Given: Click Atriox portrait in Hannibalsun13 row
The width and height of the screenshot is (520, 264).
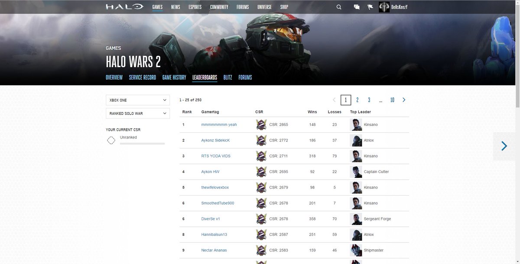Looking at the screenshot, I should [x=356, y=235].
